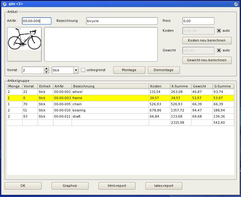Click the G-Summe column header
241x197 pixels.
pos(223,86)
